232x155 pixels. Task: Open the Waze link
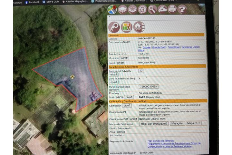click(141, 50)
